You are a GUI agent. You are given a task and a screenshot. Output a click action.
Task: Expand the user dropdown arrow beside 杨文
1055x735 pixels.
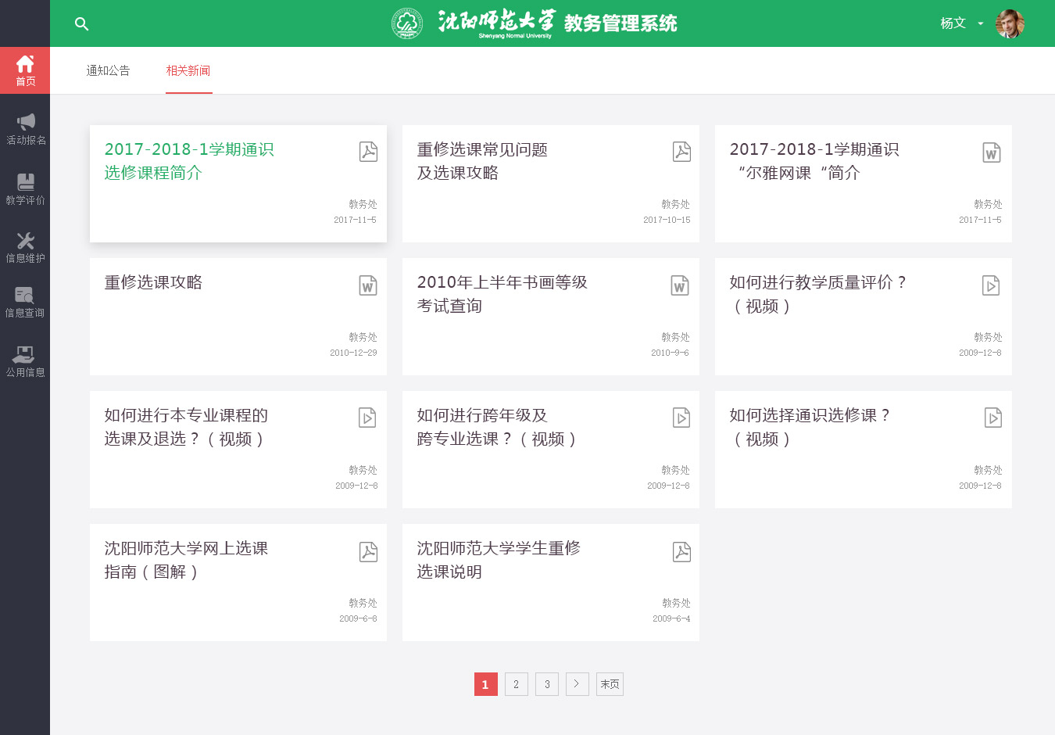click(980, 23)
